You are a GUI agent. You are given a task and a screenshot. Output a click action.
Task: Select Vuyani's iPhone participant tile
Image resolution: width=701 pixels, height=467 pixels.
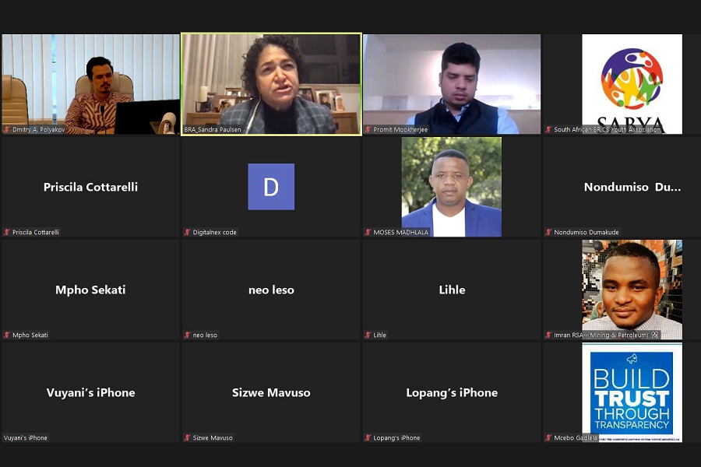[x=91, y=392]
